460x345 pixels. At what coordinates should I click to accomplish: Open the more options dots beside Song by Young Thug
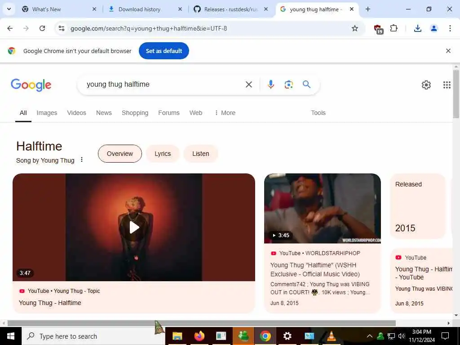point(82,159)
